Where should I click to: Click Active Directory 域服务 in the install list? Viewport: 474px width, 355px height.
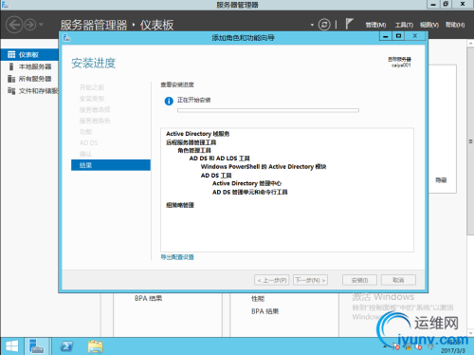coord(198,134)
